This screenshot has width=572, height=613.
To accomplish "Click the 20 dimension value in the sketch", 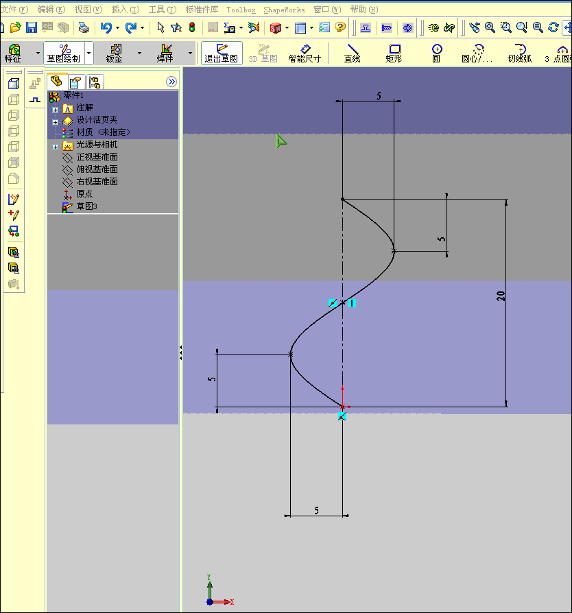I will [501, 296].
